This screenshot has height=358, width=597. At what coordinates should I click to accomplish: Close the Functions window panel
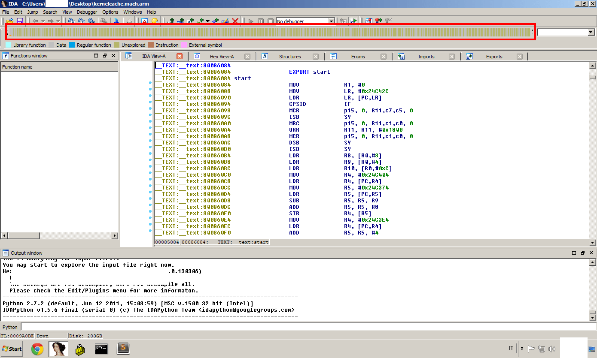113,56
